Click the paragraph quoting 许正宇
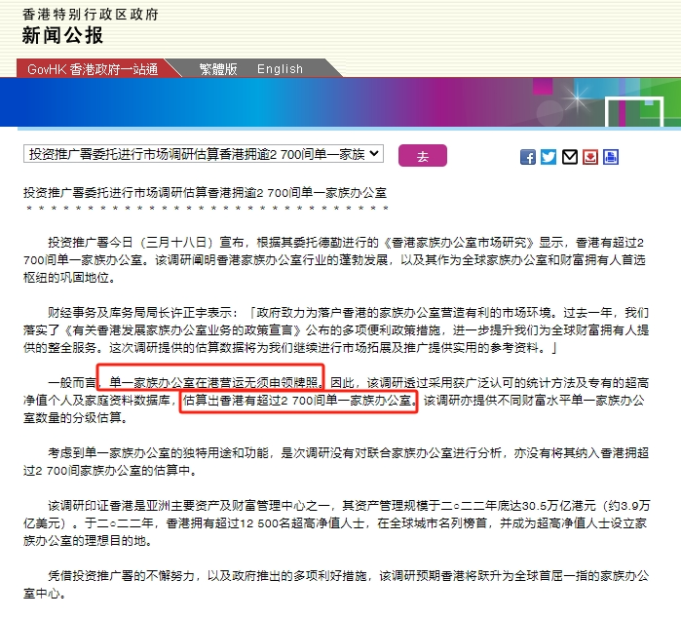This screenshot has height=618, width=681. pyautogui.click(x=336, y=329)
